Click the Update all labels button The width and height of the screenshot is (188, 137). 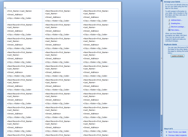177,56
